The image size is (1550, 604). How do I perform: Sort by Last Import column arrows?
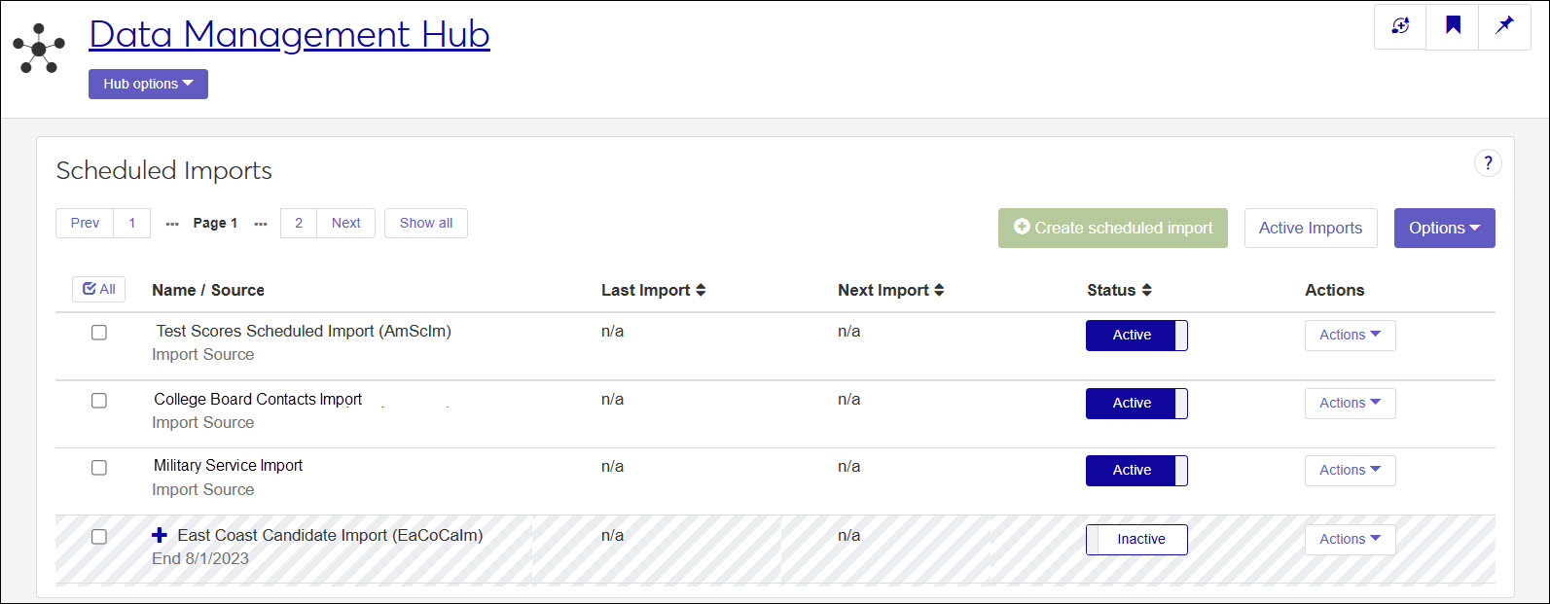(701, 290)
